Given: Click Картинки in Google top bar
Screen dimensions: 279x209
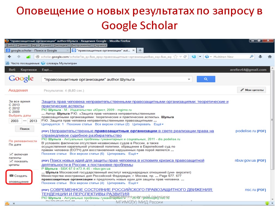Looking at the screenshot, I should coord(28,70).
